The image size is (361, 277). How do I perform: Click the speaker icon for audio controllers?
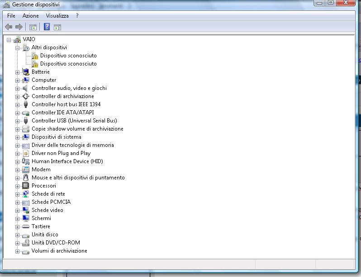point(25,88)
